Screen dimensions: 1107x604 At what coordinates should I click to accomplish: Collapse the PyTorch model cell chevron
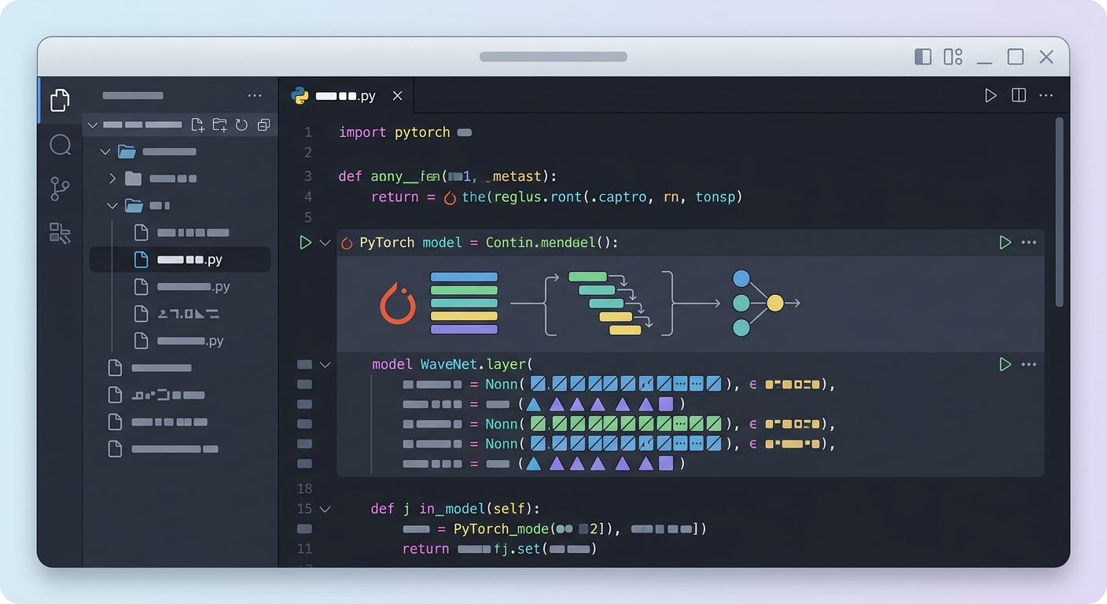pyautogui.click(x=325, y=242)
